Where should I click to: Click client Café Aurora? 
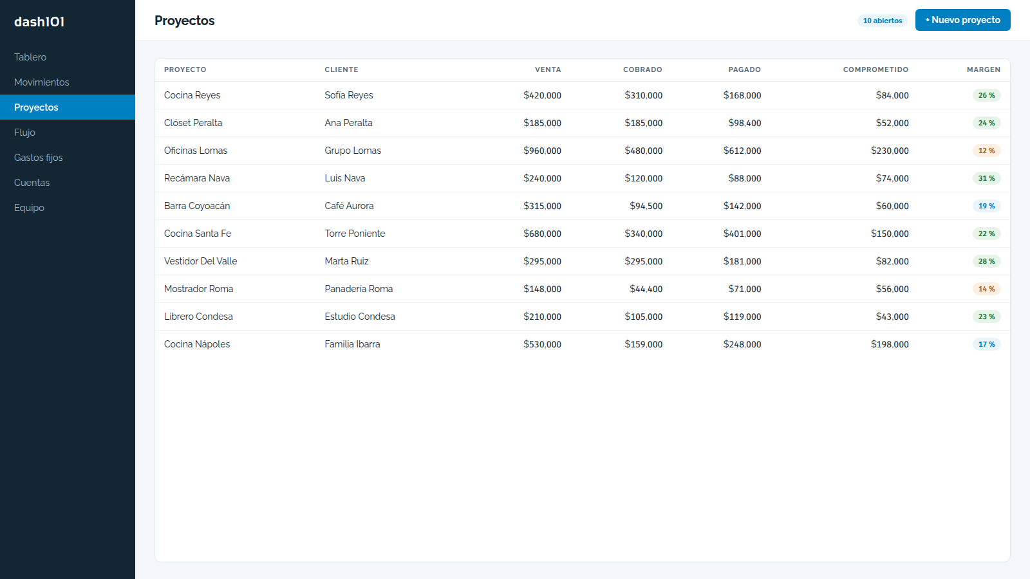349,206
